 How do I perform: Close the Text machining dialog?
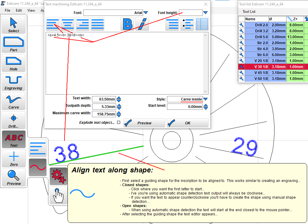pyautogui.click(x=206, y=4)
